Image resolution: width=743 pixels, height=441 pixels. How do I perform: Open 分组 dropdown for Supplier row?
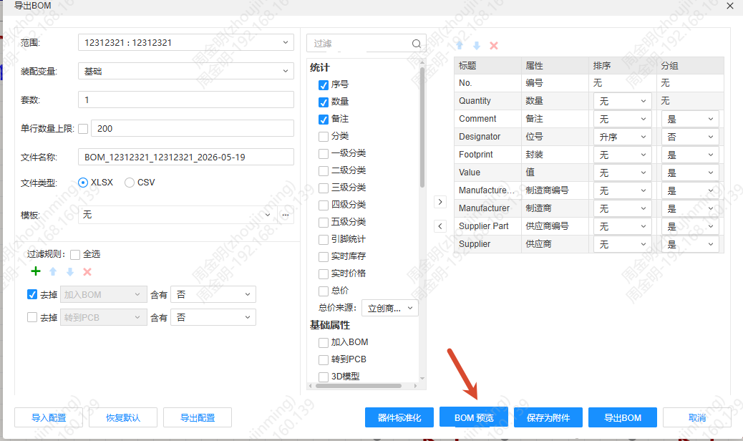point(690,244)
